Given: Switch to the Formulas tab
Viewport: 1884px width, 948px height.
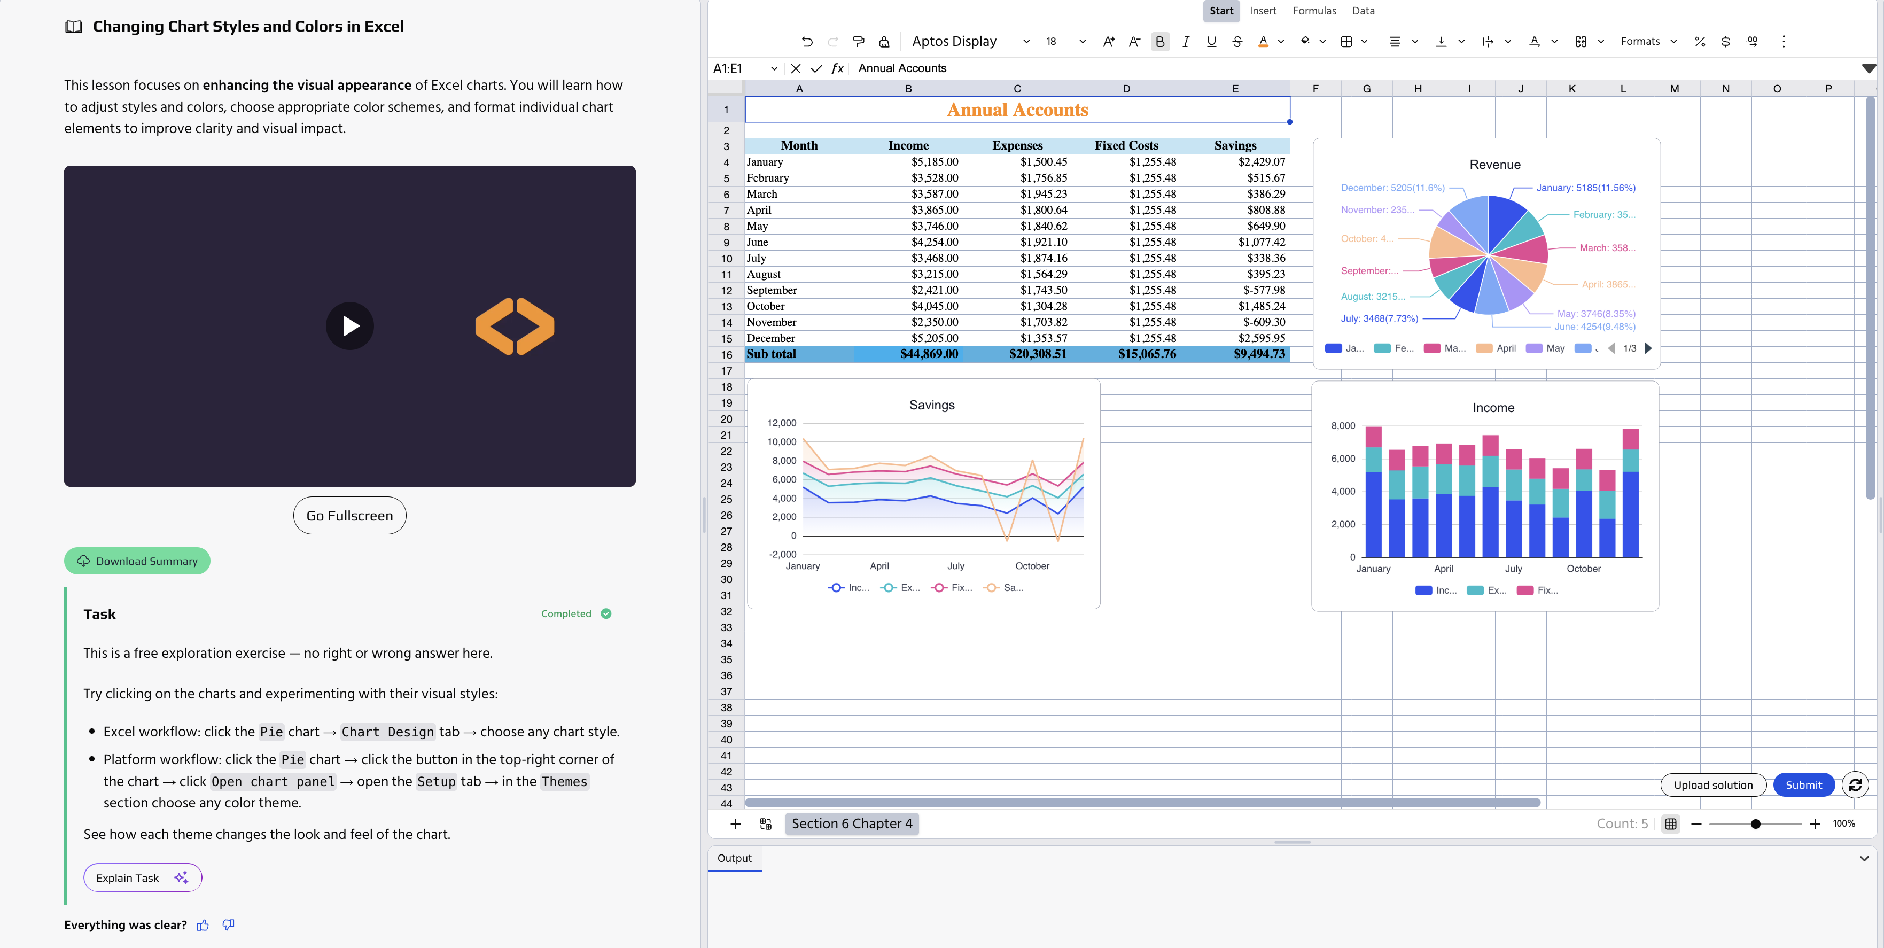Looking at the screenshot, I should 1313,11.
